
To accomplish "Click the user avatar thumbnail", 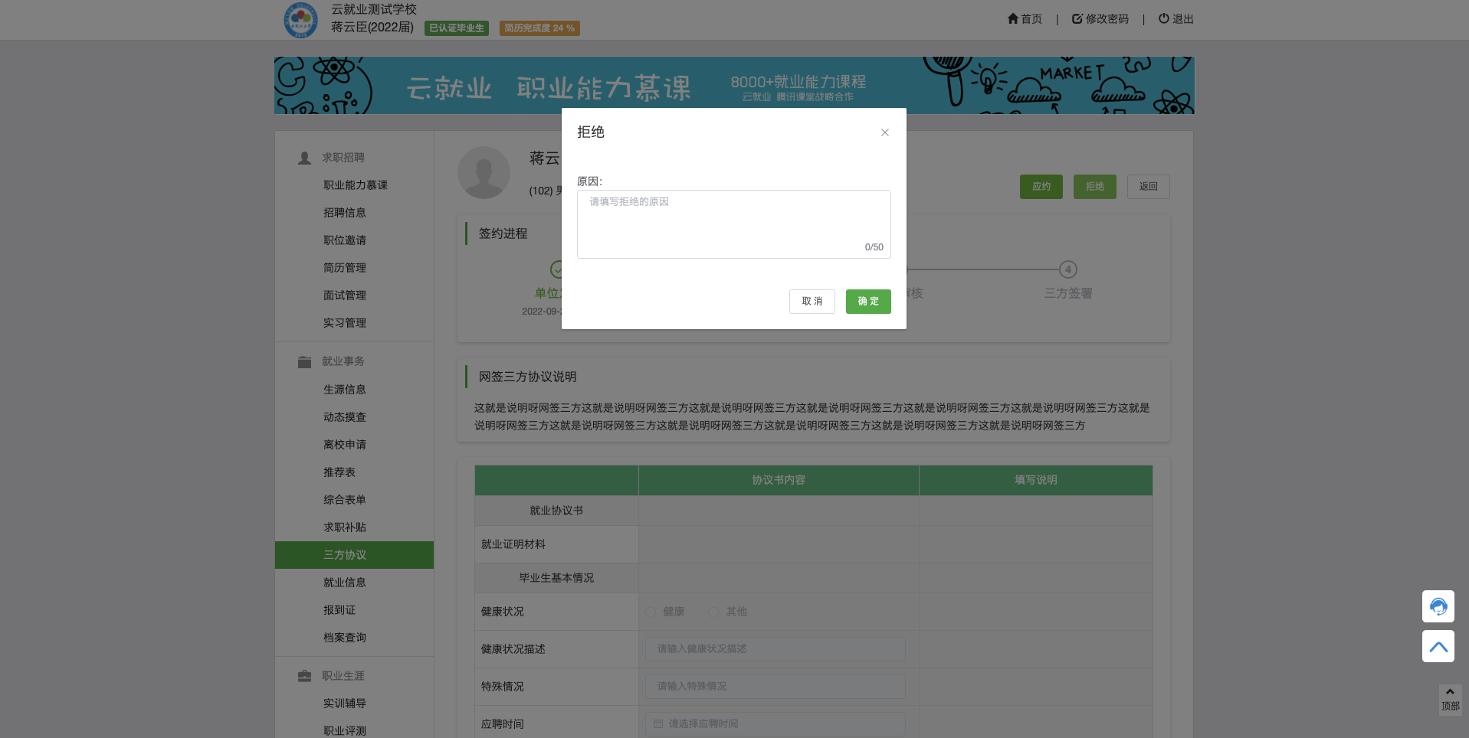I will pyautogui.click(x=484, y=172).
